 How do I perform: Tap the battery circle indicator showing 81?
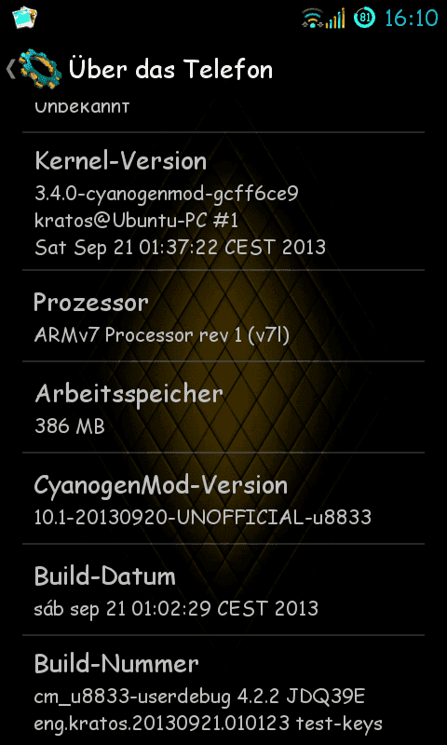(364, 18)
